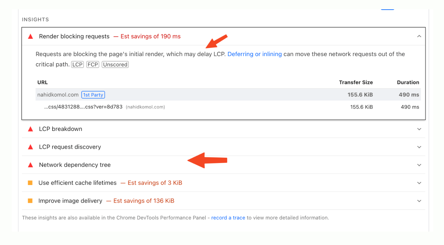This screenshot has height=245, width=444.
Task: Select the Improve image delivery title
Action: 70,201
